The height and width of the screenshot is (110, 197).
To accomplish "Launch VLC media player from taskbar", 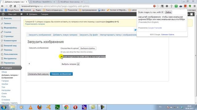I will tap(30, 107).
